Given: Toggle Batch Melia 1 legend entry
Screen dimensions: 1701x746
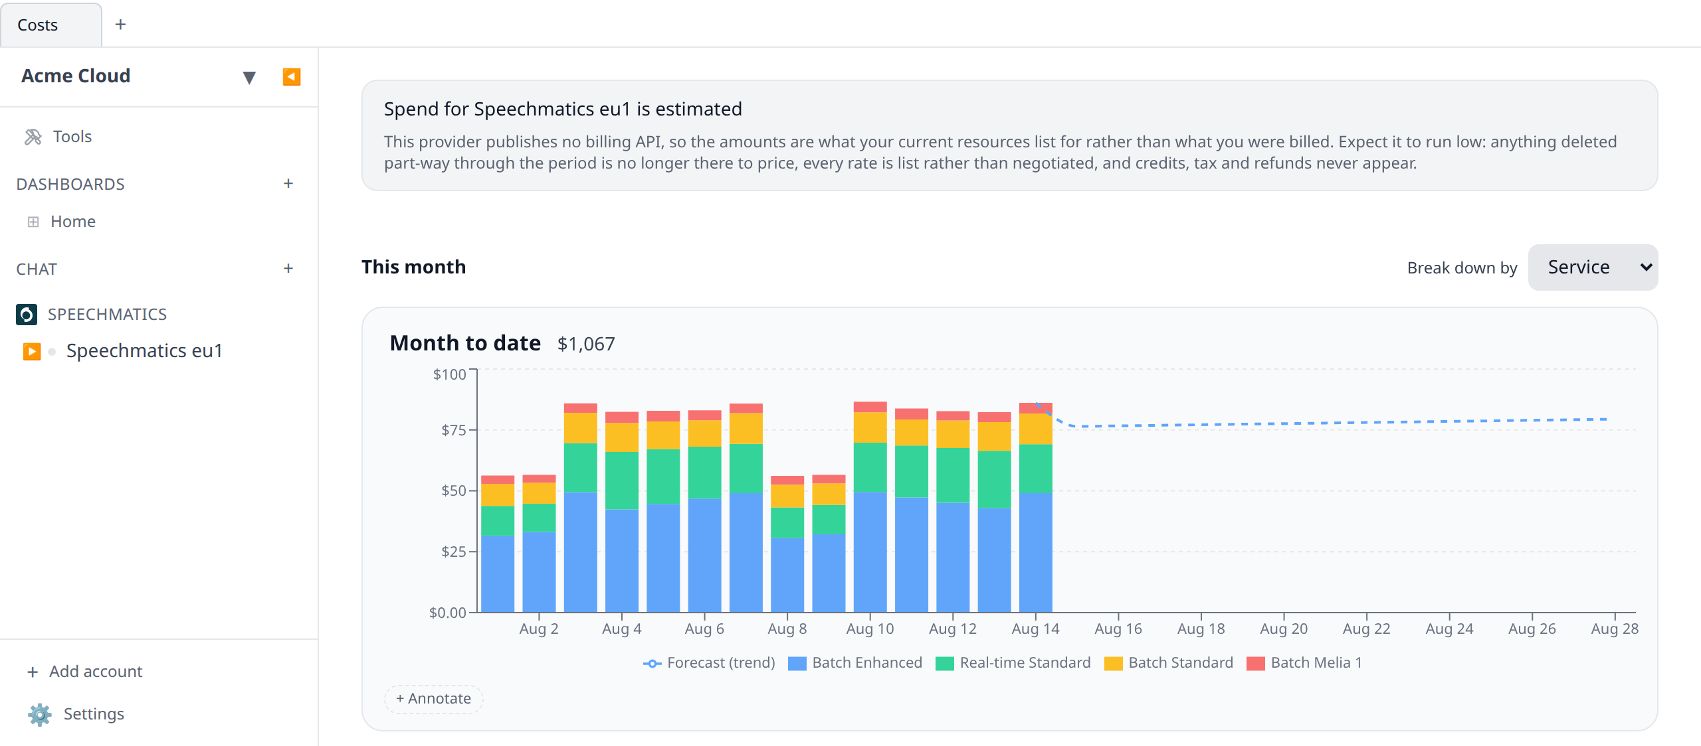Looking at the screenshot, I should point(1304,663).
